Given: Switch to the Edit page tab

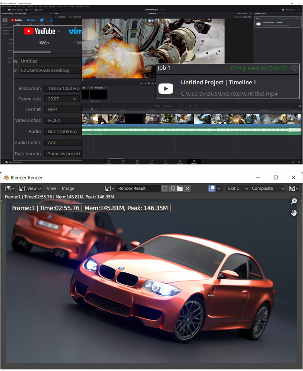Looking at the screenshot, I should coord(137,162).
